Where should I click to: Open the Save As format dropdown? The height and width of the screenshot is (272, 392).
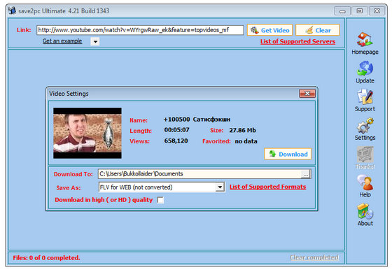click(220, 187)
